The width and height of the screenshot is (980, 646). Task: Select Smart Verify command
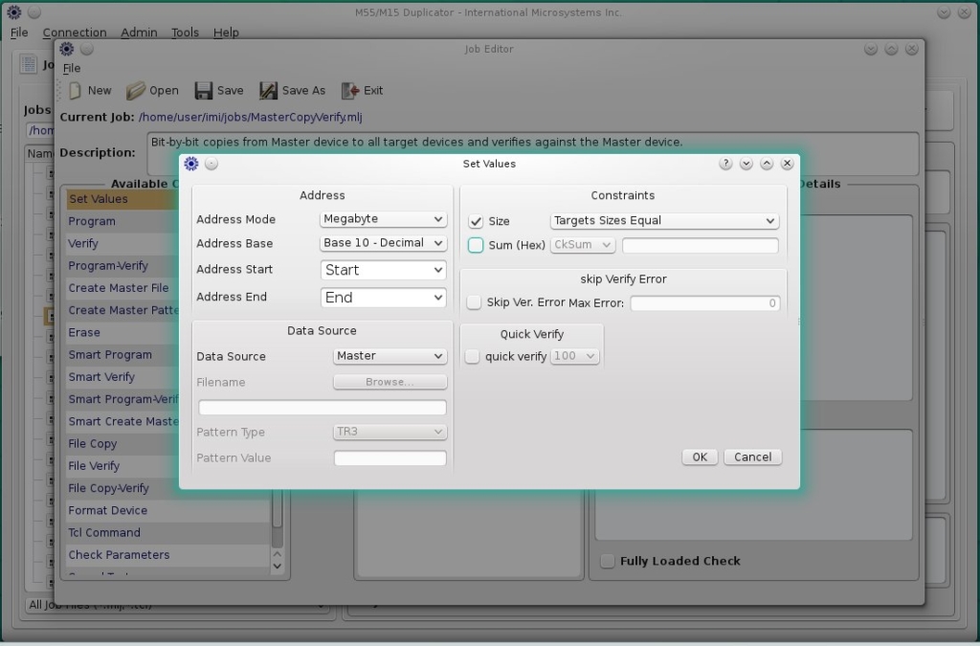[123, 377]
